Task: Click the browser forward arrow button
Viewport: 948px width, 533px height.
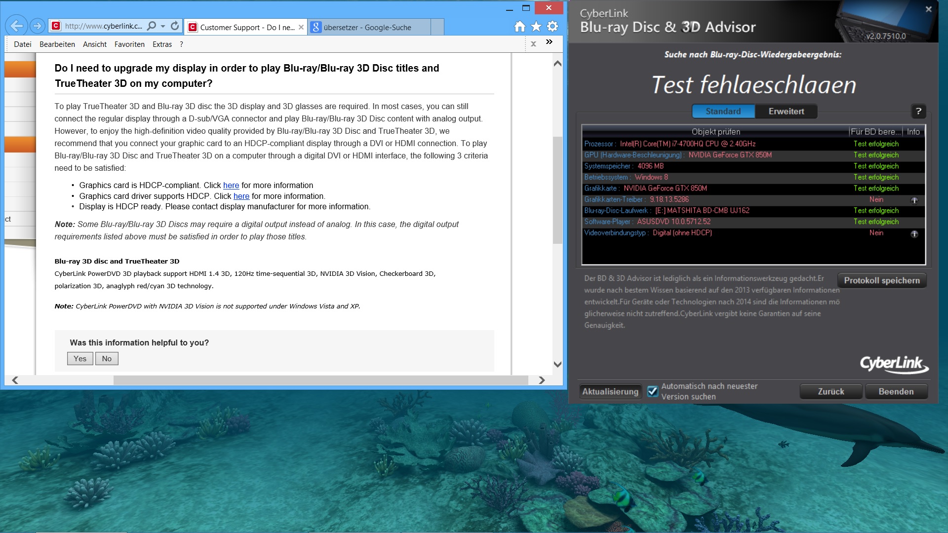Action: pos(37,26)
